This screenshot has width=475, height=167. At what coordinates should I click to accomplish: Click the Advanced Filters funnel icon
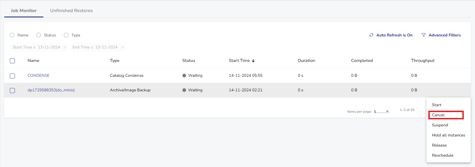coord(424,35)
